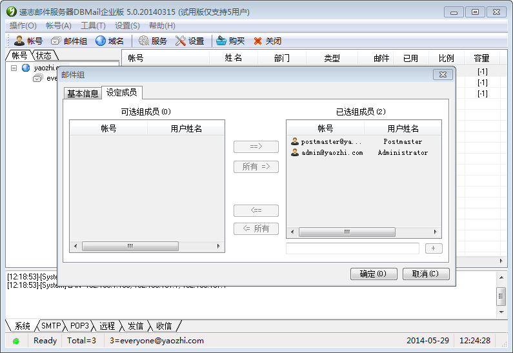Click right arrow of available members scrollbar
The width and height of the screenshot is (513, 353).
(x=218, y=246)
